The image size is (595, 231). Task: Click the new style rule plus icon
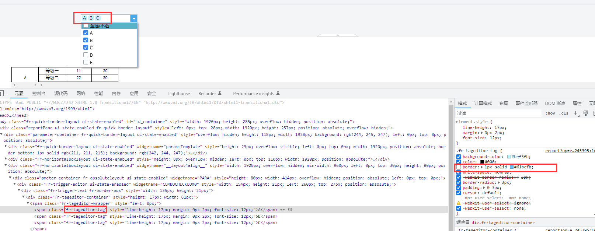(575, 113)
